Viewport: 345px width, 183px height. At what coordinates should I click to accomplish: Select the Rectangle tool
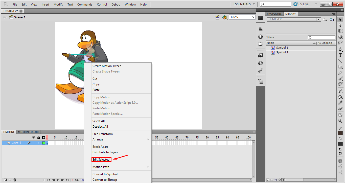pyautogui.click(x=340, y=67)
